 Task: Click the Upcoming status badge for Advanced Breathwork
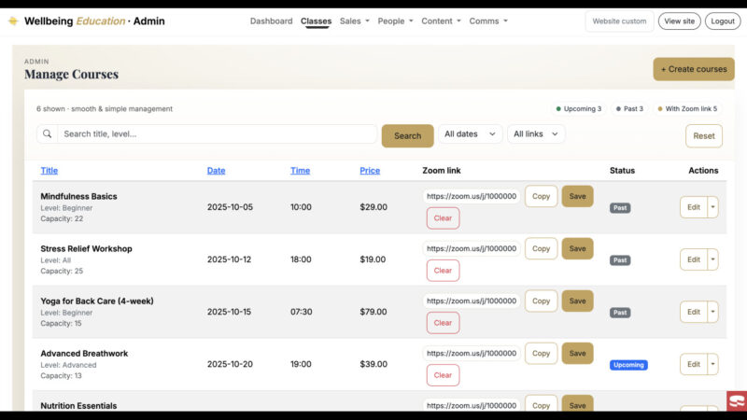[x=628, y=365]
